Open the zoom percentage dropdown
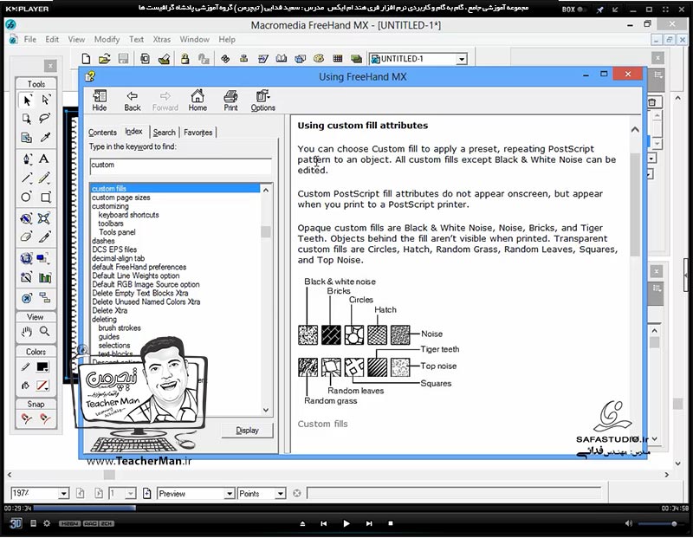The width and height of the screenshot is (693, 538). [x=63, y=493]
